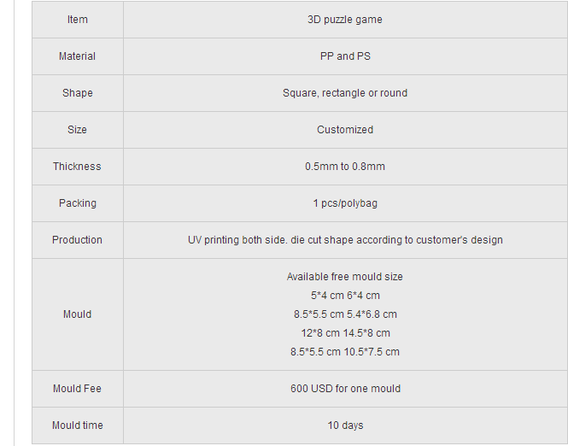Click the 'Mould' row label
568x446 pixels.
click(77, 314)
